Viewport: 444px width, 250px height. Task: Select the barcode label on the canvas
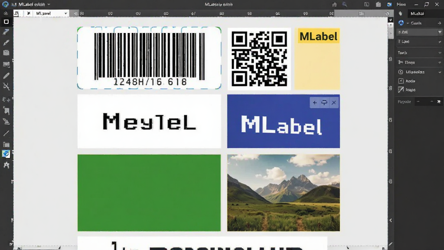[149, 58]
